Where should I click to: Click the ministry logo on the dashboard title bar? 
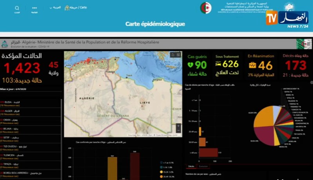point(4,44)
